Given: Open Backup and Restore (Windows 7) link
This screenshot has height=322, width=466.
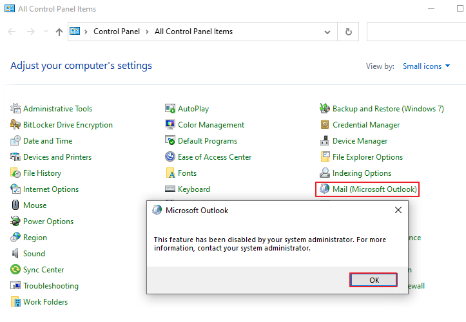Looking at the screenshot, I should coord(388,109).
